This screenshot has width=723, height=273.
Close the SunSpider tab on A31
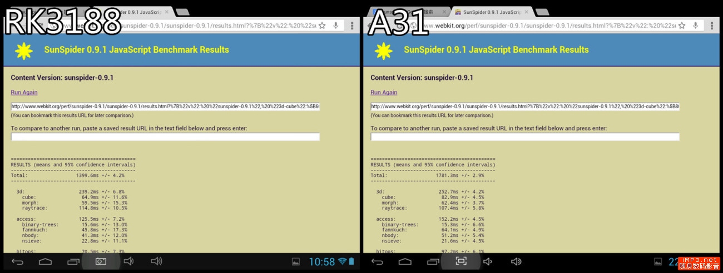coord(527,12)
